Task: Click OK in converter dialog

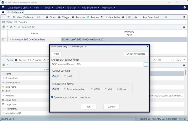Action: click(x=89, y=107)
